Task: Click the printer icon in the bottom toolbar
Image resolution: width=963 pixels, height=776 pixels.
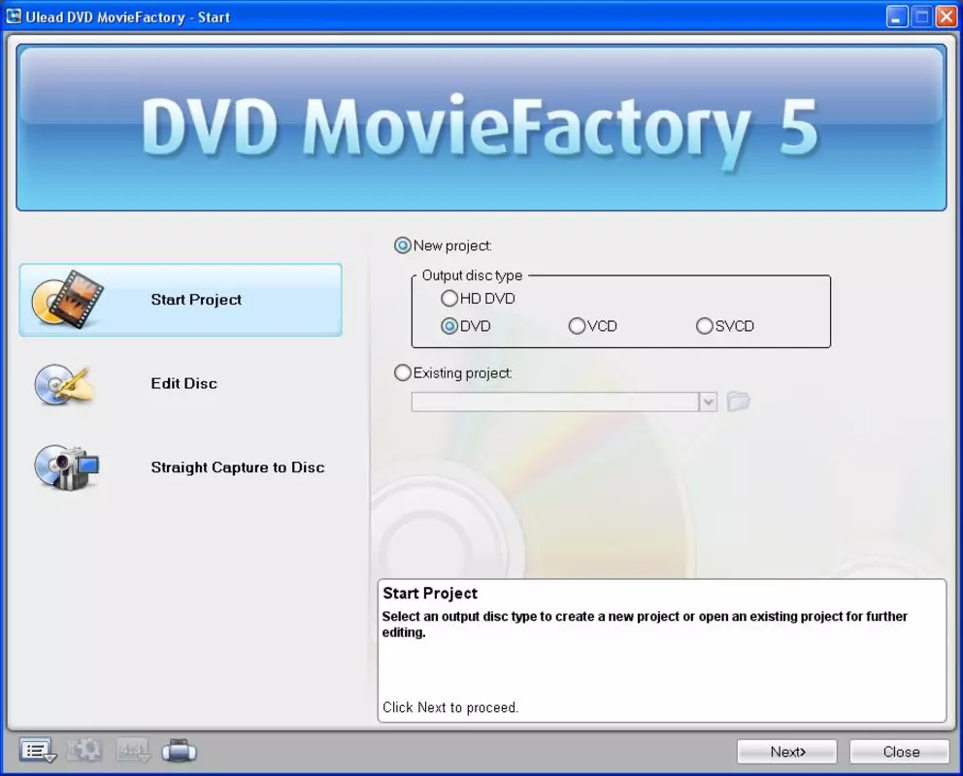Action: click(180, 751)
